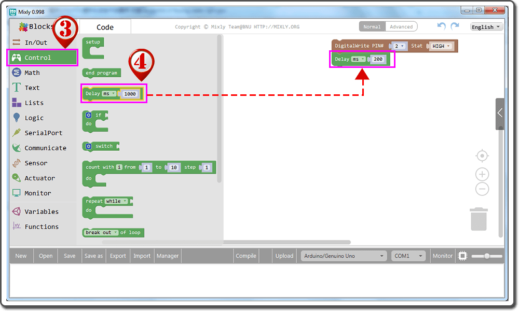Open the serial Monitor button
Image resolution: width=519 pixels, height=311 pixels.
click(x=442, y=256)
